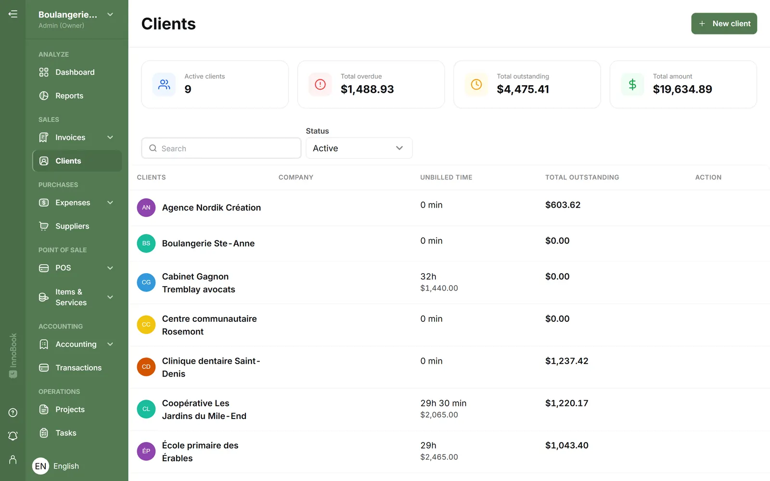Expand the Expenses submenu chevron
Image resolution: width=770 pixels, height=481 pixels.
point(110,203)
